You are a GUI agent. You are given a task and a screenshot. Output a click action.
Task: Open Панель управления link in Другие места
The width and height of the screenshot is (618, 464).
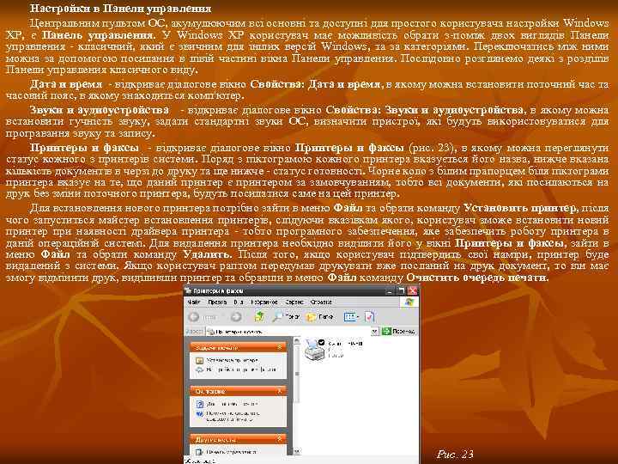232,451
